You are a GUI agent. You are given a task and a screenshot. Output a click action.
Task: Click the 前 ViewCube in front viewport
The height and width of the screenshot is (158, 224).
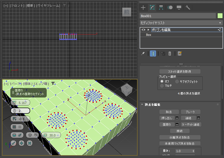coord(127,12)
